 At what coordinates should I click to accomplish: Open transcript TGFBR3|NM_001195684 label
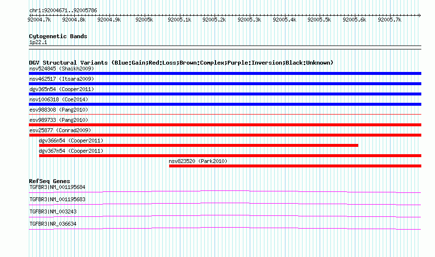coord(57,187)
